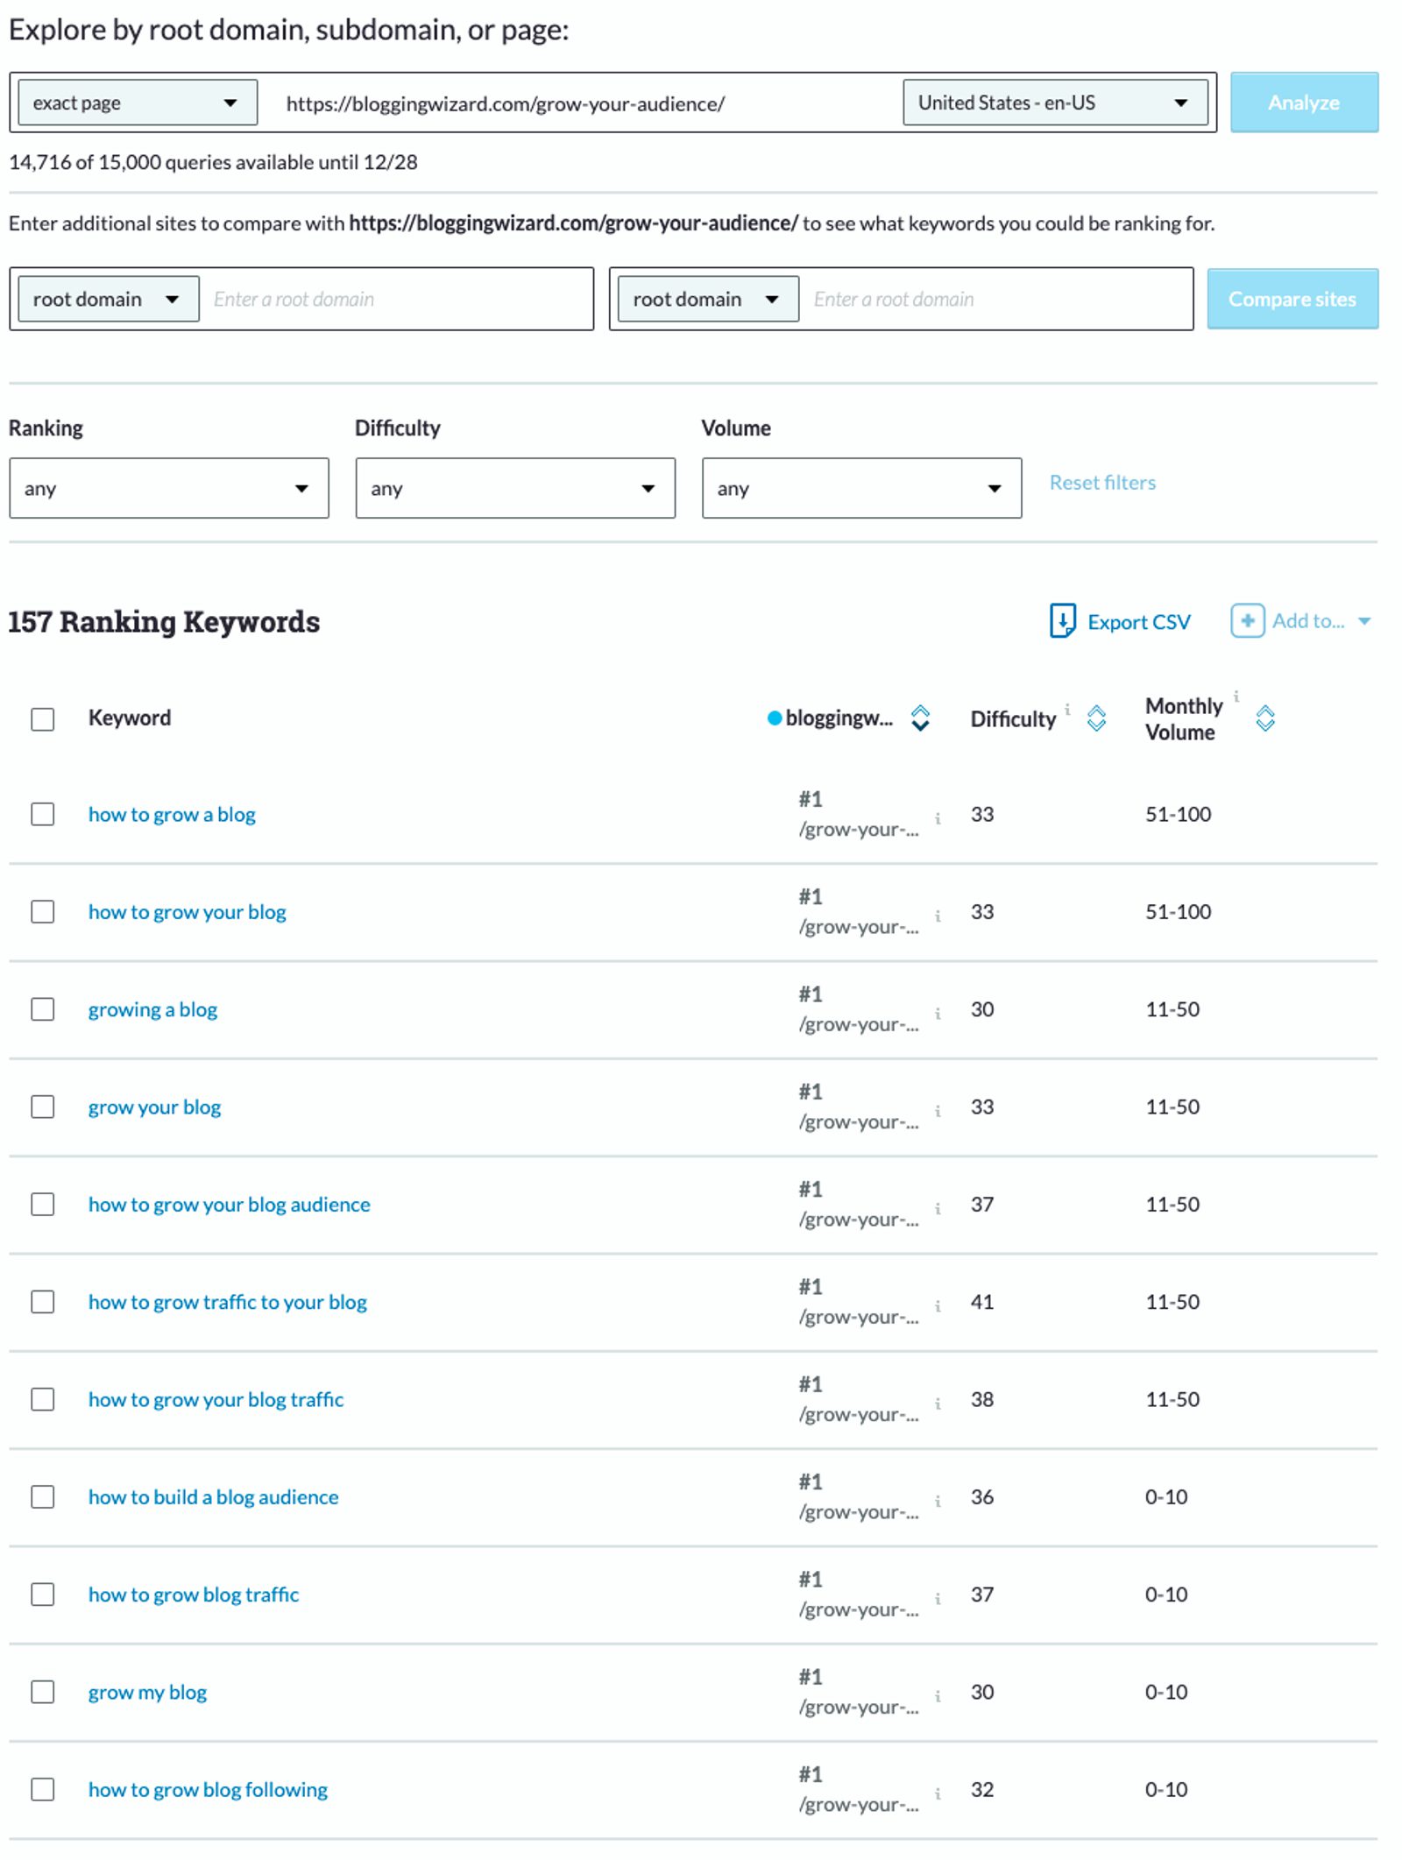
Task: Check the select-all keywords checkbox
Action: [41, 718]
